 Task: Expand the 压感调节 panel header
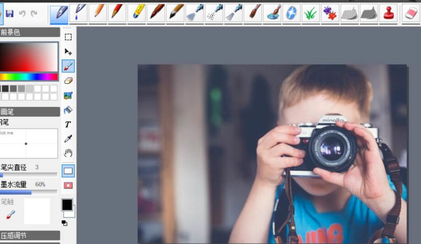[30, 235]
